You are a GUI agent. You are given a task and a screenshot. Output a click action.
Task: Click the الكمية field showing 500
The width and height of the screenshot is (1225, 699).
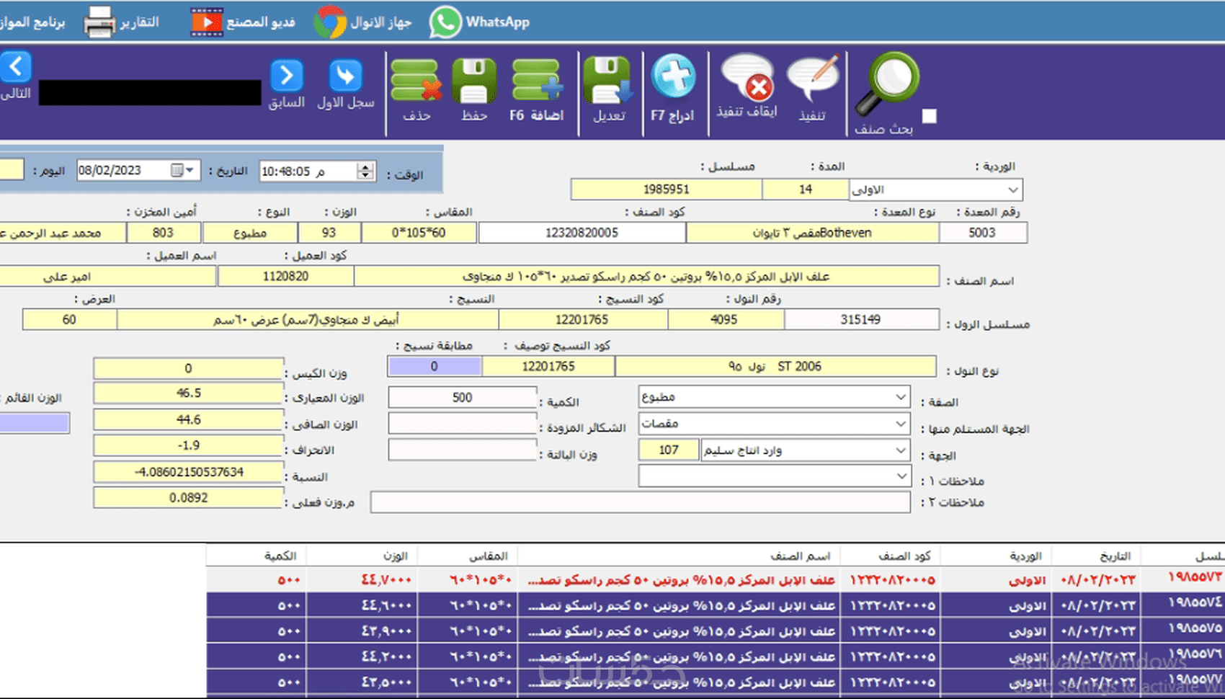(463, 397)
